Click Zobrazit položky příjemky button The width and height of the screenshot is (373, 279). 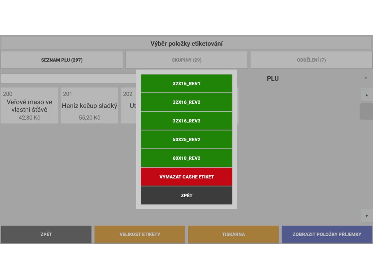click(x=327, y=234)
